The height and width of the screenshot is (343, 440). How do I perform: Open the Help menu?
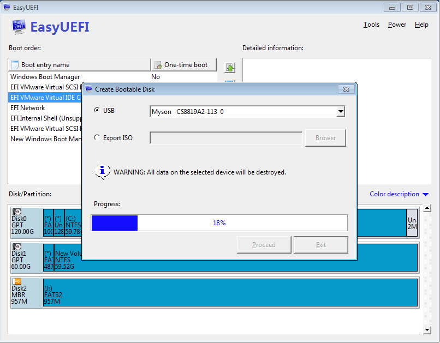[421, 25]
